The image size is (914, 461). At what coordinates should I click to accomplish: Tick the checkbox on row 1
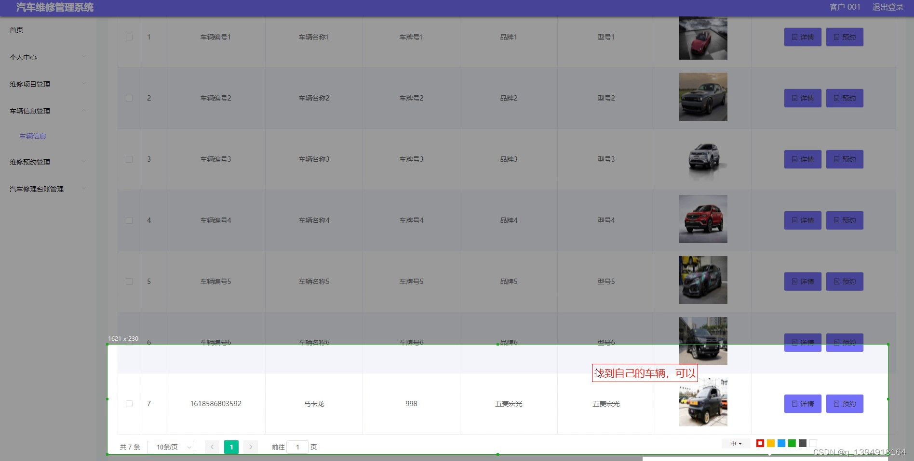click(129, 37)
